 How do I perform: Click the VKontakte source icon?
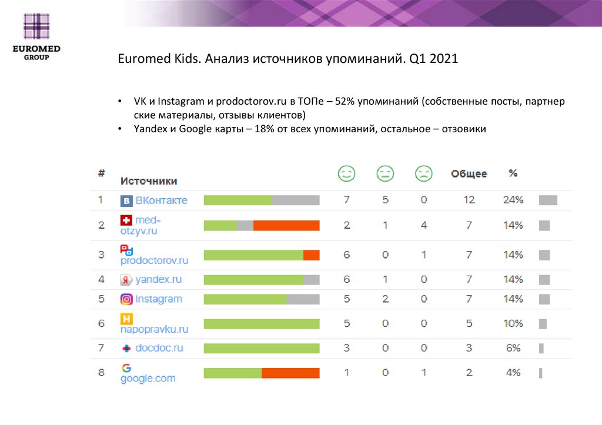[x=126, y=201]
